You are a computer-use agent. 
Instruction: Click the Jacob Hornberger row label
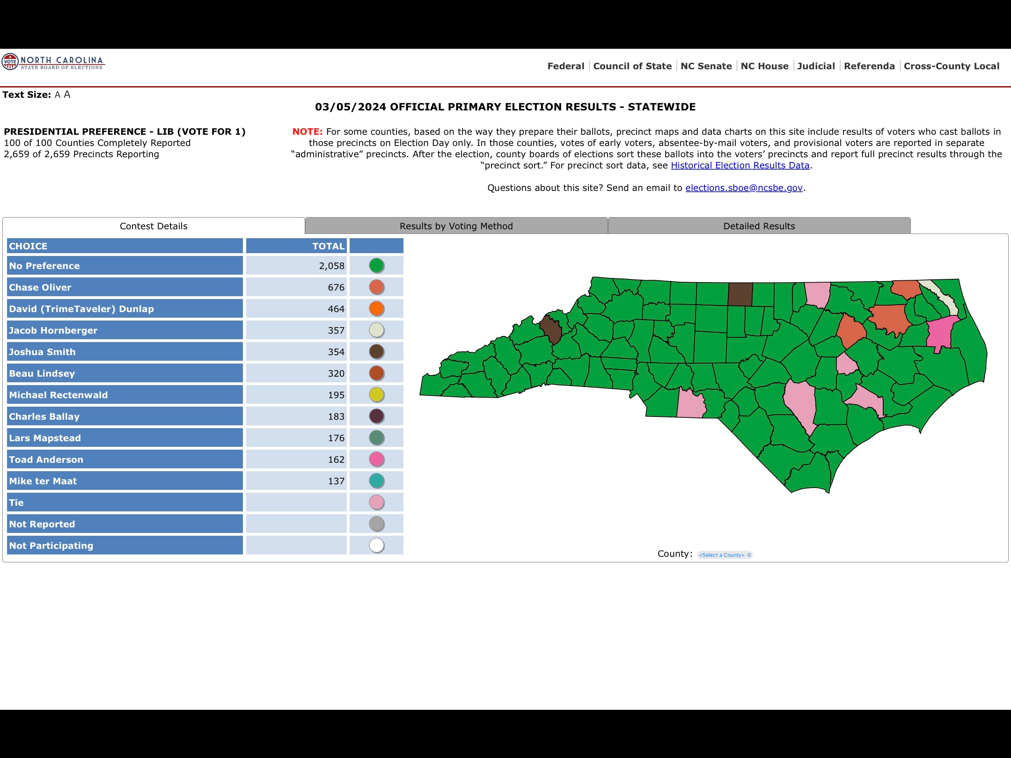click(125, 330)
